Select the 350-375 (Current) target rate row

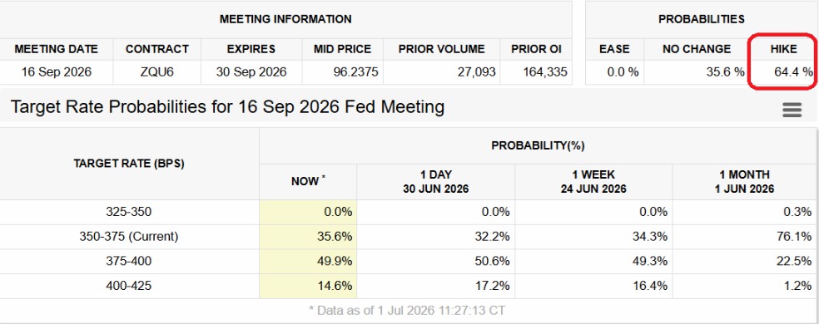pyautogui.click(x=409, y=237)
